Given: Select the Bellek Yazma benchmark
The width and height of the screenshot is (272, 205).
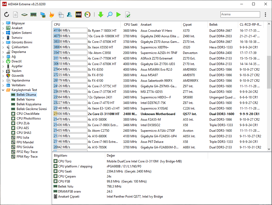Looking at the screenshot, I should pyautogui.click(x=25, y=99).
